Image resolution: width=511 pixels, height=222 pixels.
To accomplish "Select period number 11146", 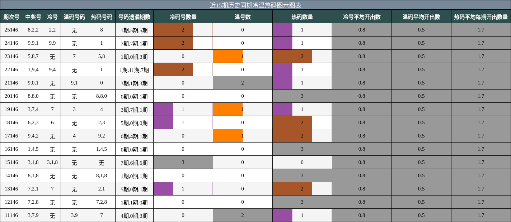I will pos(11,215).
